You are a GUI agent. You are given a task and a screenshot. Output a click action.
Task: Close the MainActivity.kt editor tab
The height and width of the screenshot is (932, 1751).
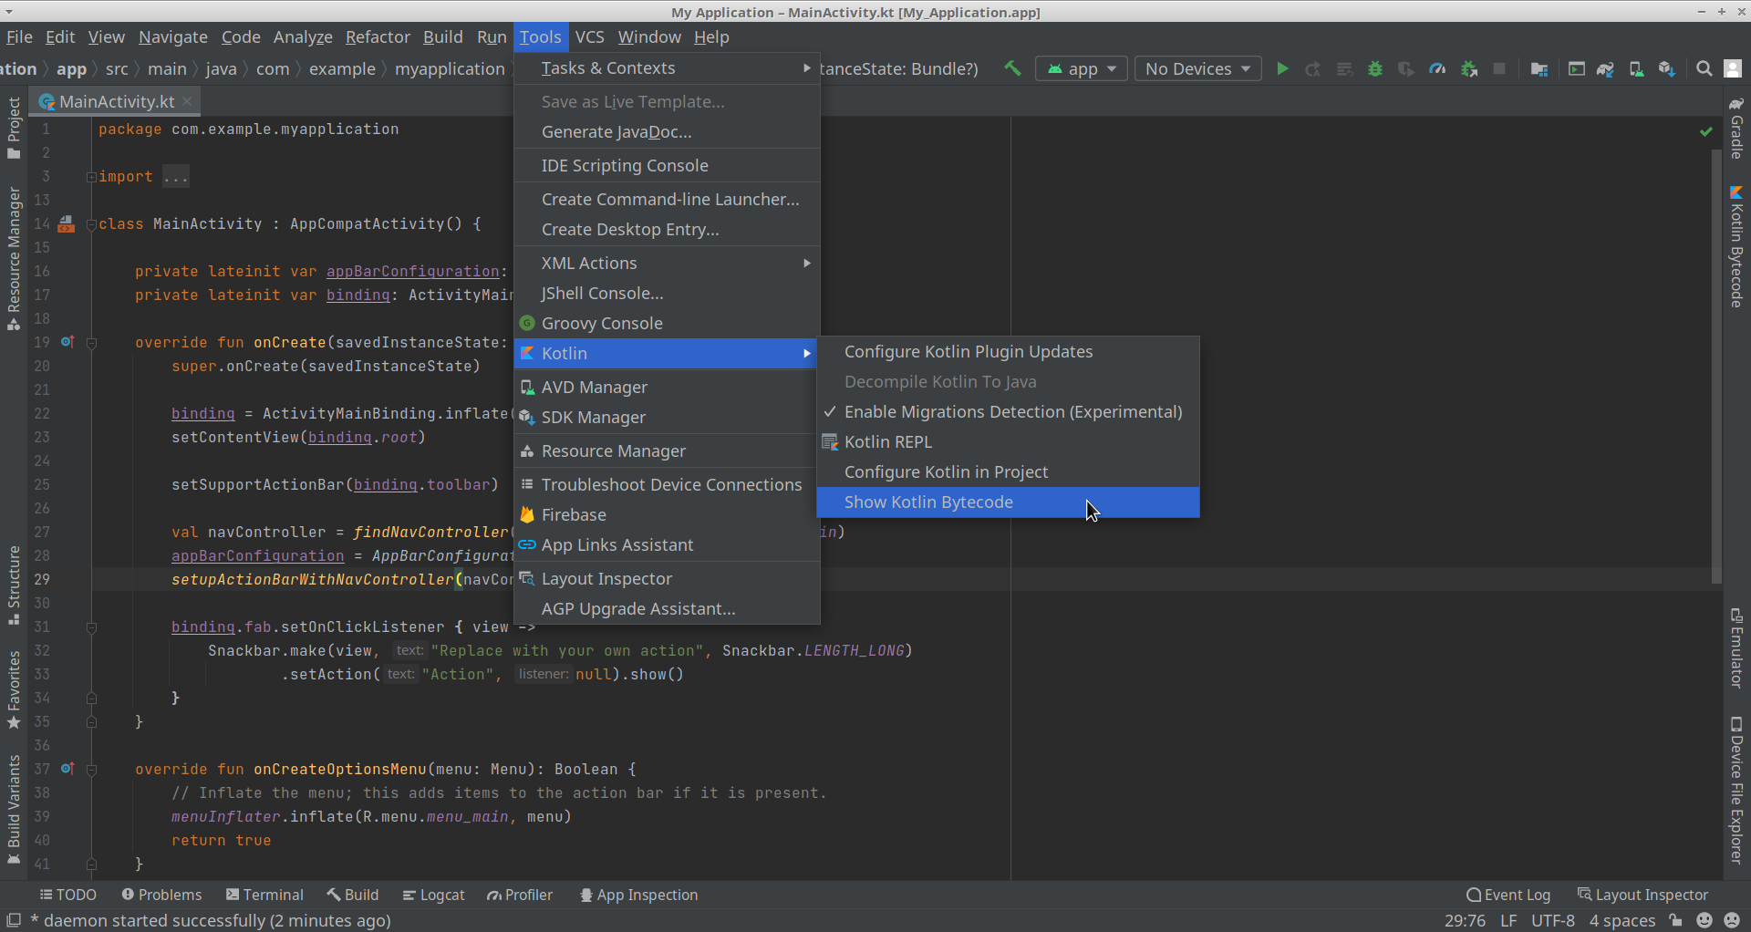(187, 101)
